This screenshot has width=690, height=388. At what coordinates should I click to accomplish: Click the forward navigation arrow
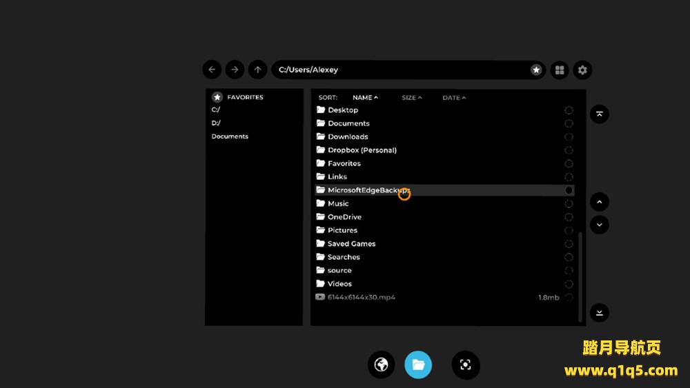coord(235,70)
